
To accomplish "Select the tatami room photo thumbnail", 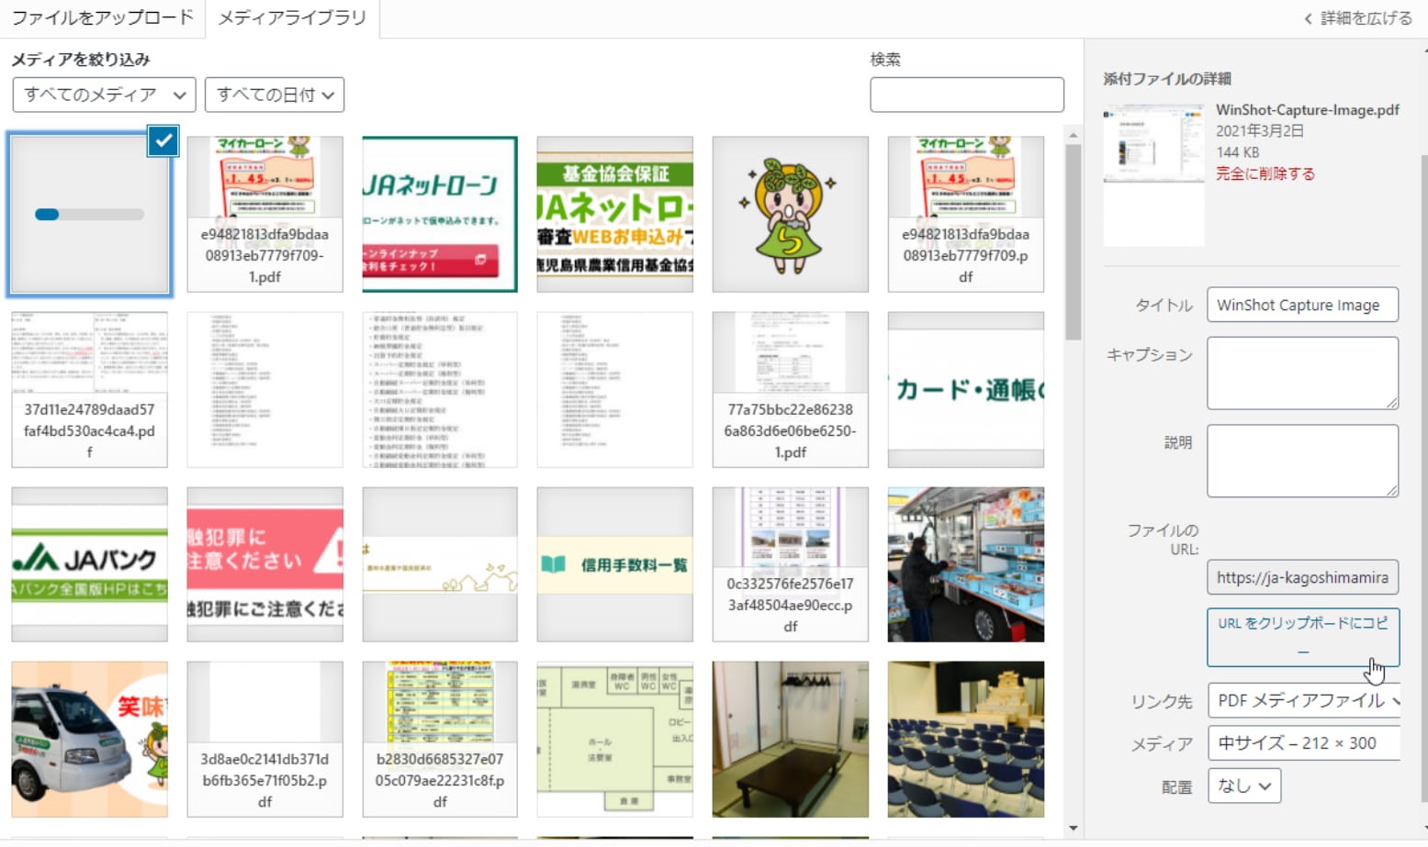I will (x=790, y=739).
